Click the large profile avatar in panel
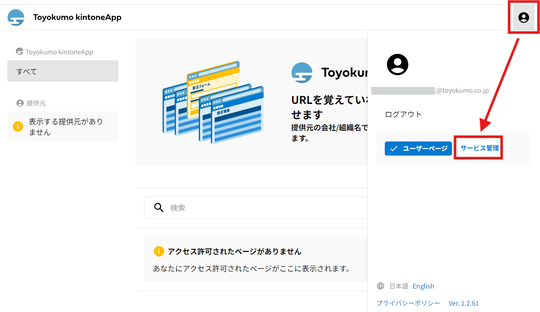The image size is (540, 312). point(398,65)
